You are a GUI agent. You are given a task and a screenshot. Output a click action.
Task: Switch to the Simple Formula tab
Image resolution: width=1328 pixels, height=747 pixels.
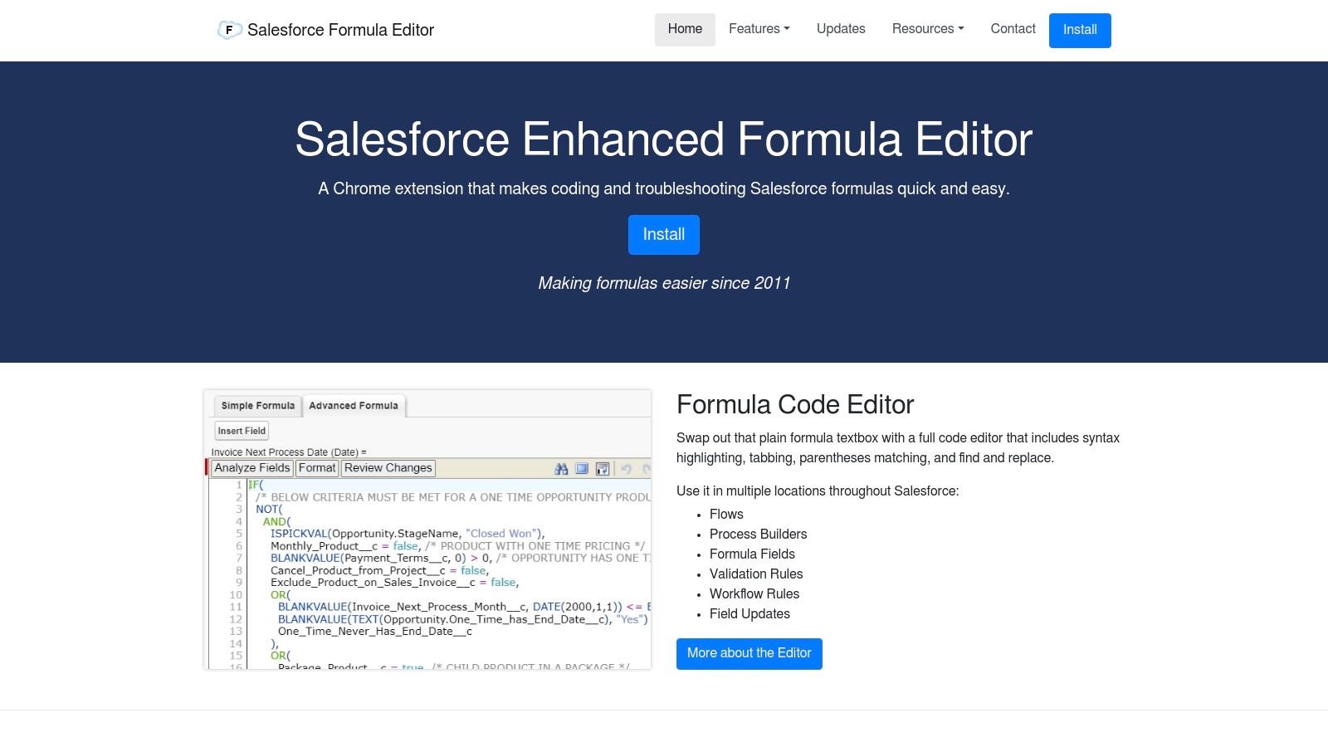pyautogui.click(x=257, y=405)
